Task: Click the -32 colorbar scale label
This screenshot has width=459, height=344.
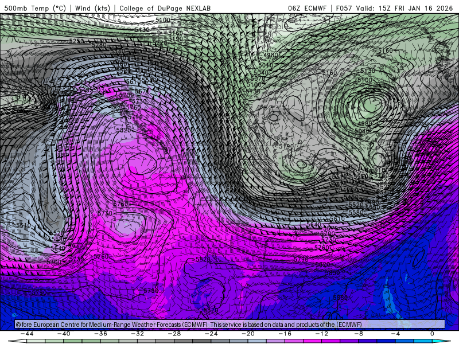Action: (x=138, y=334)
